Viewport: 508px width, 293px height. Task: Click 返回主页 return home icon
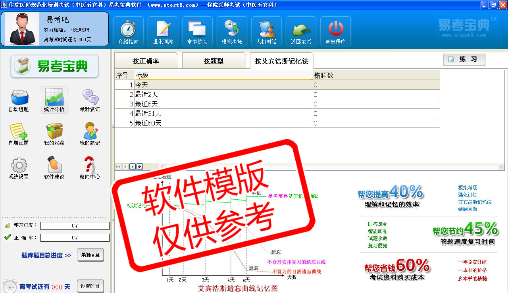[x=301, y=31]
